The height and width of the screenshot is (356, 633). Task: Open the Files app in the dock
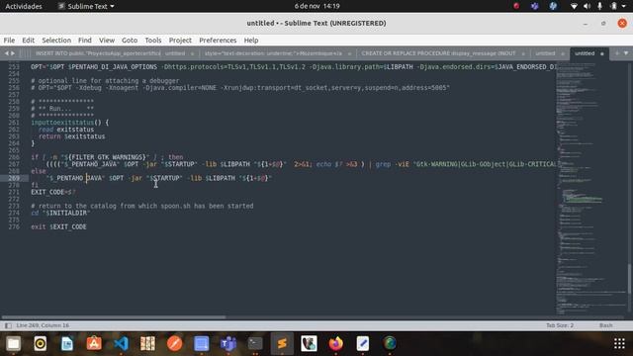click(x=13, y=343)
